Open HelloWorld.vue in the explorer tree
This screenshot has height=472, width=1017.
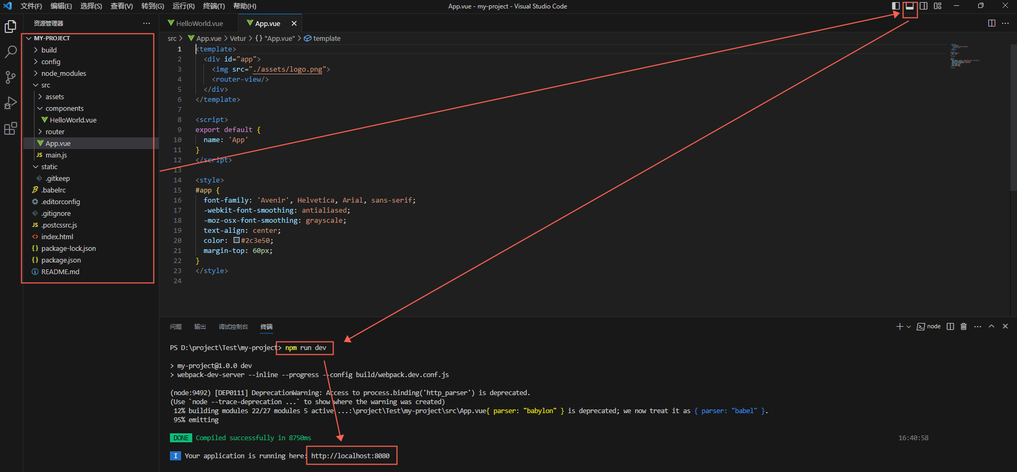90,120
